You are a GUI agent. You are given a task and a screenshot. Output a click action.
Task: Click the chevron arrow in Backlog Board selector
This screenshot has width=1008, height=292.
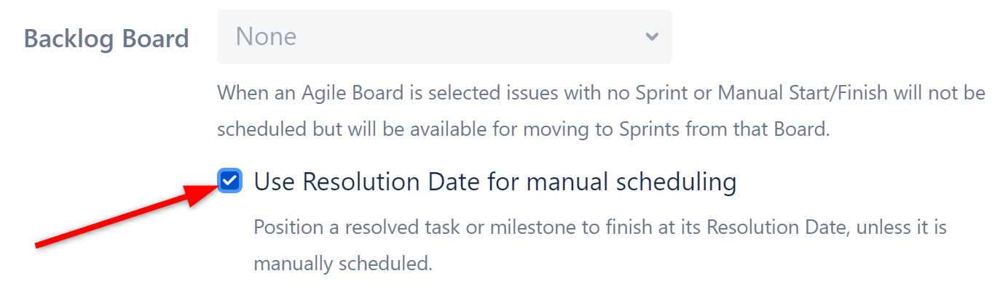coord(652,36)
